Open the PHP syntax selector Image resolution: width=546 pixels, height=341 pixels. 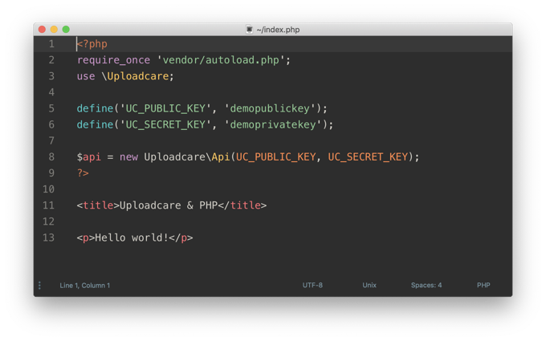(483, 285)
